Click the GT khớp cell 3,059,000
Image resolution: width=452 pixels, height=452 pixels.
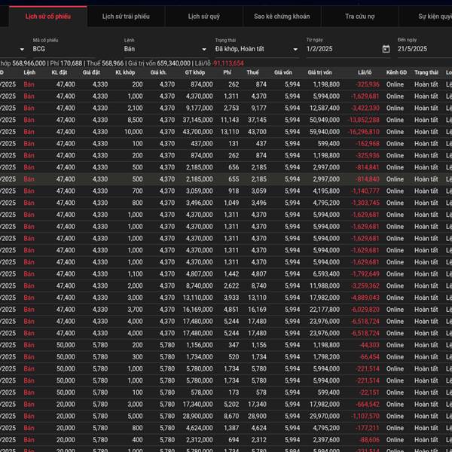pos(200,191)
